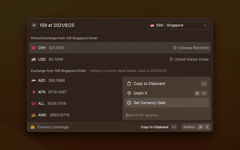Click the back arrow button
The width and height of the screenshot is (240, 150).
pos(34,25)
